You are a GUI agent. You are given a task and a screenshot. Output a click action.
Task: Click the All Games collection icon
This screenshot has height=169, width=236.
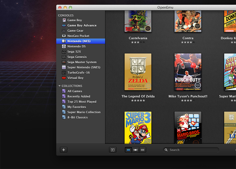tap(64, 91)
